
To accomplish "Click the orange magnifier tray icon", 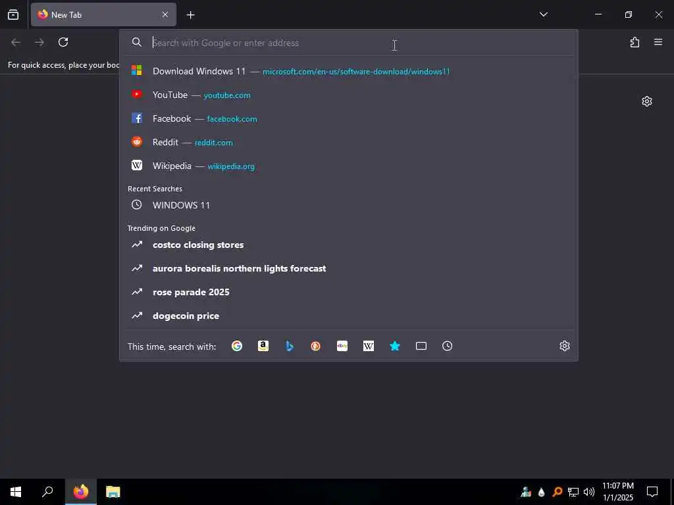I will tap(557, 492).
